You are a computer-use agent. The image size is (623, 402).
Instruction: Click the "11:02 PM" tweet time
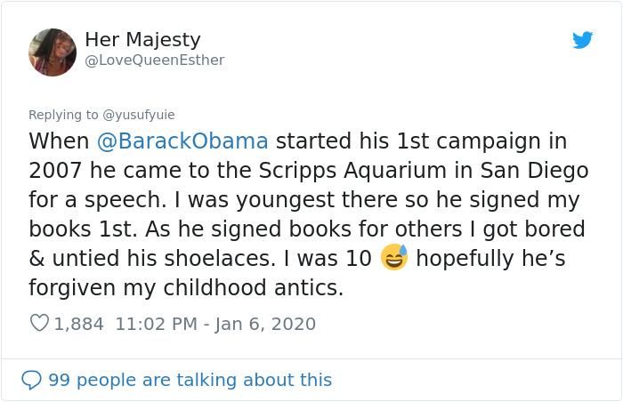(x=155, y=324)
